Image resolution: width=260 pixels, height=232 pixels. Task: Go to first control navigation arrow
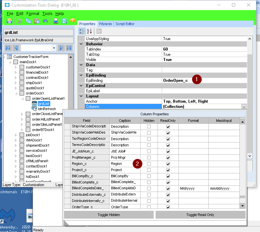point(8,48)
